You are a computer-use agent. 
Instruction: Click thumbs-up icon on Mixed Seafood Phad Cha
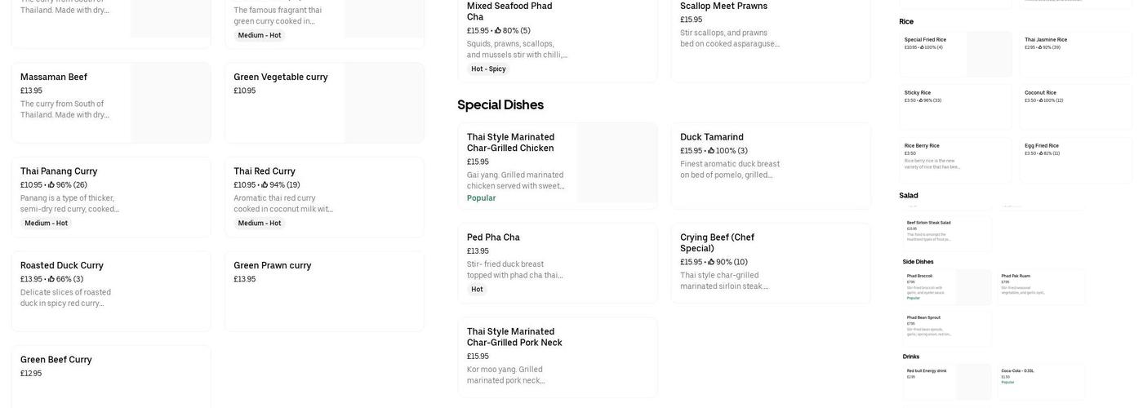tap(498, 31)
